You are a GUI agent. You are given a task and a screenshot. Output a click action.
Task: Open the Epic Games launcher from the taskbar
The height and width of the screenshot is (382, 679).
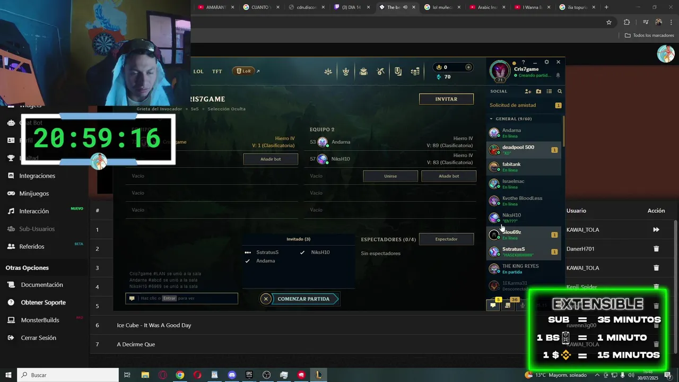[x=249, y=375]
